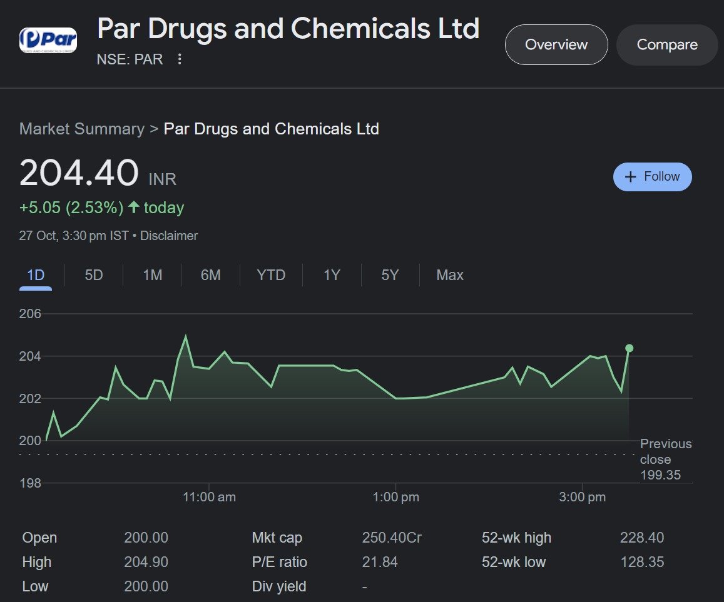Click the Mkt cap value 250.40Cr
This screenshot has width=724, height=602.
tap(392, 538)
